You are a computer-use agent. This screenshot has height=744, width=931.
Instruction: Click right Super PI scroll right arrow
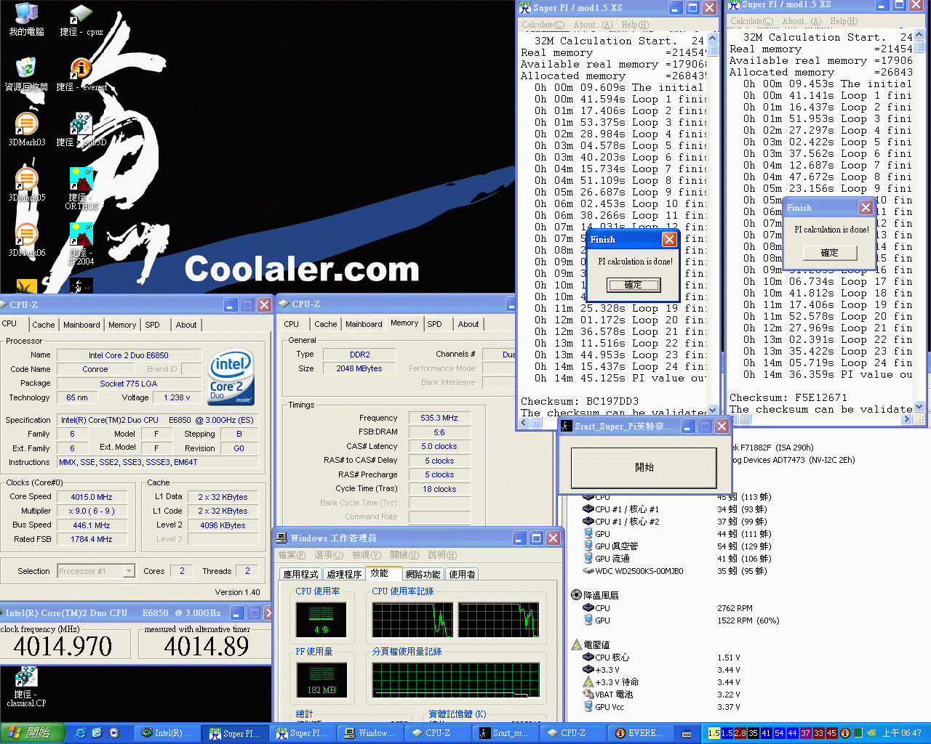907,419
